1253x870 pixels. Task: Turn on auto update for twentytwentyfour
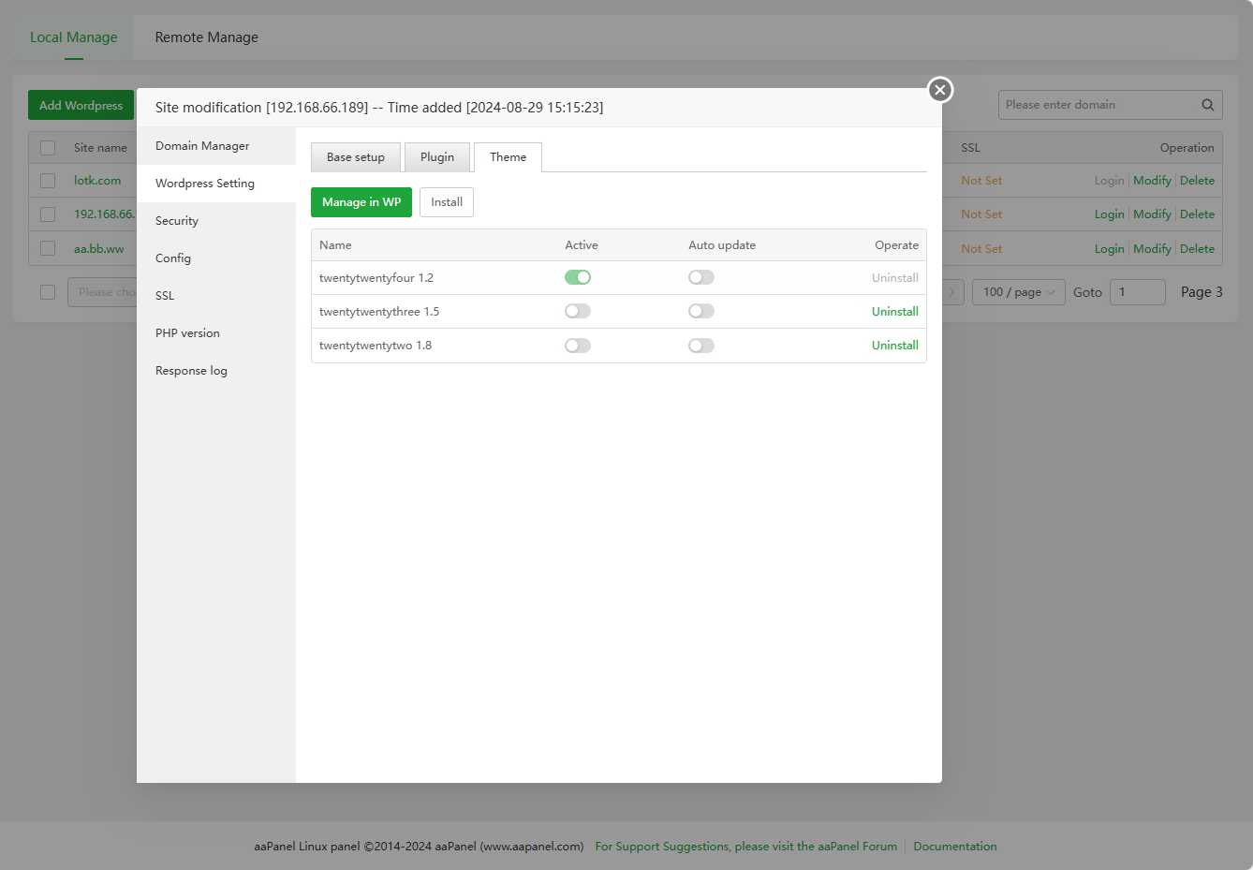(701, 277)
